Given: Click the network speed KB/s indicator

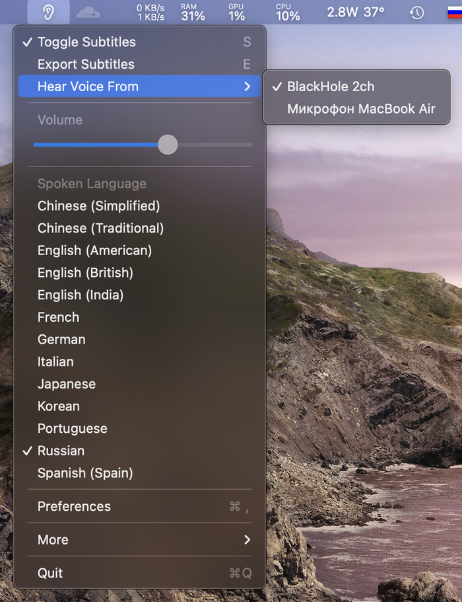Looking at the screenshot, I should click(x=150, y=13).
